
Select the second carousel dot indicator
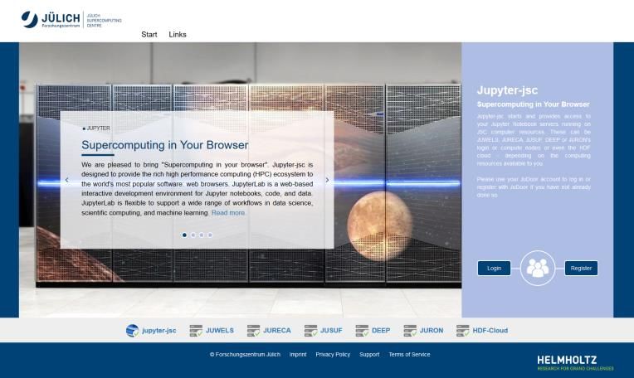tap(193, 235)
